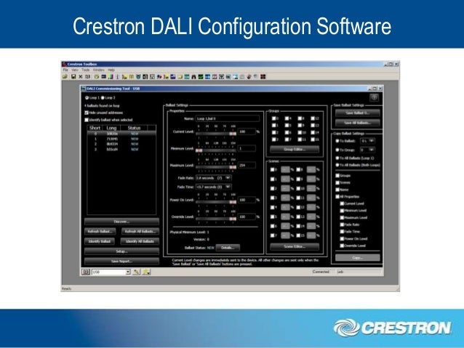Click the Override Level slider thumb
Screen dimensions: 464x348
coord(233,219)
